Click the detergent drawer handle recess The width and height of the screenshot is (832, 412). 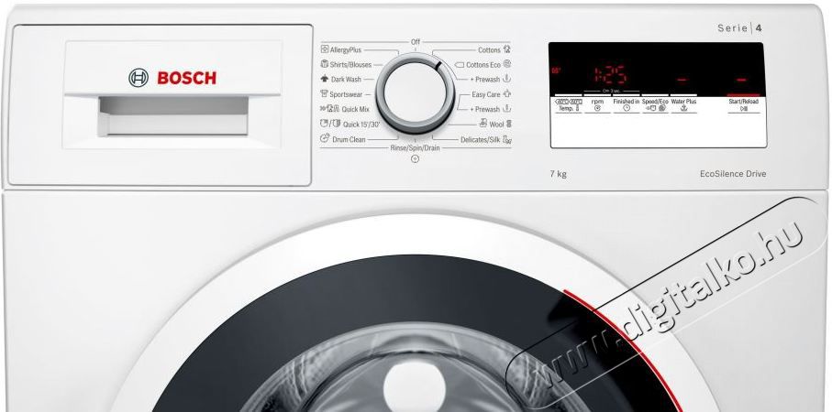(173, 115)
